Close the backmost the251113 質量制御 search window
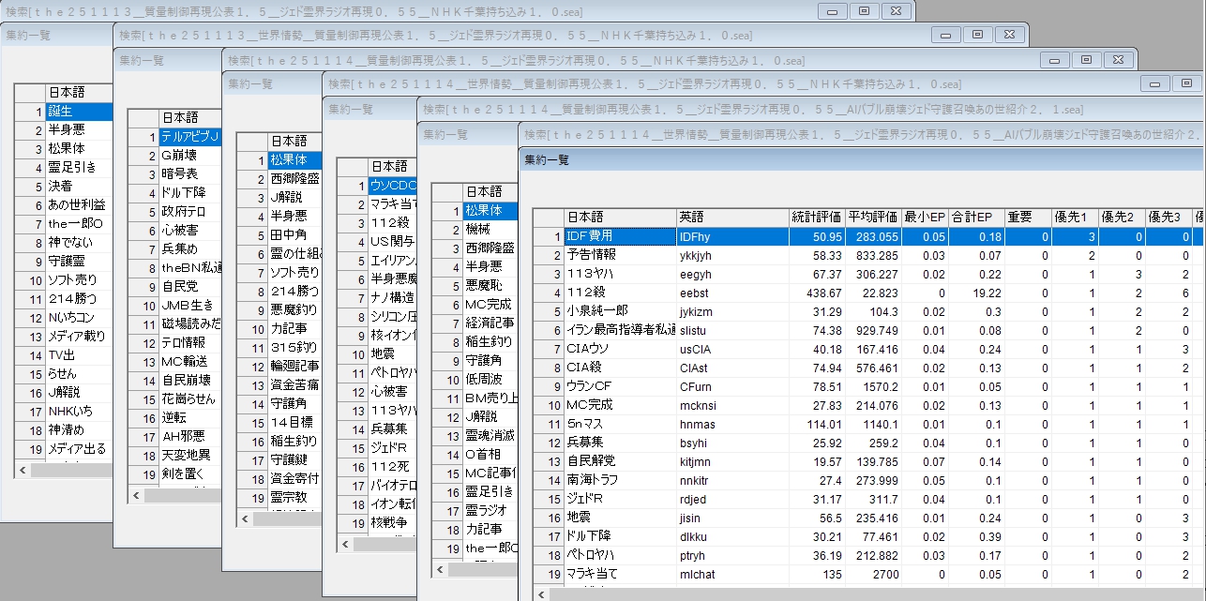 (897, 10)
